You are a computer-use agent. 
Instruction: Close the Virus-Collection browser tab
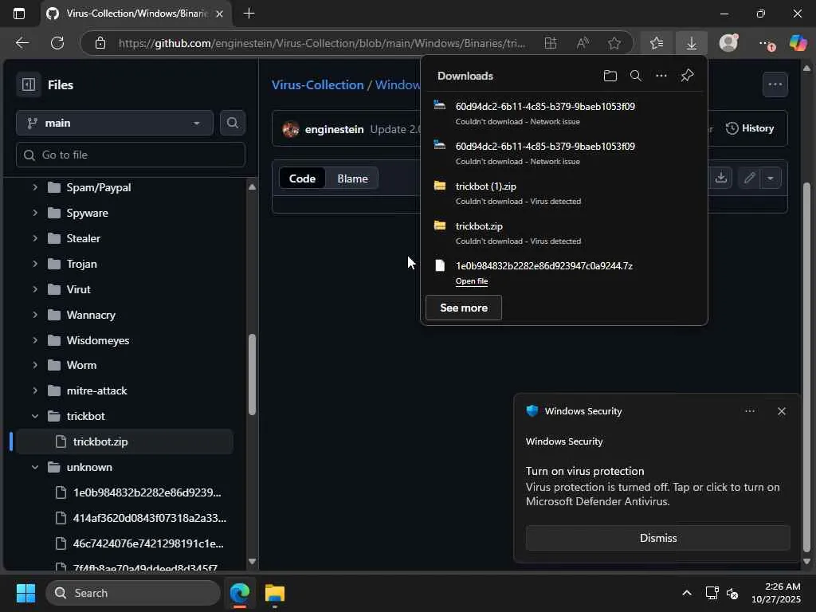[x=220, y=14]
